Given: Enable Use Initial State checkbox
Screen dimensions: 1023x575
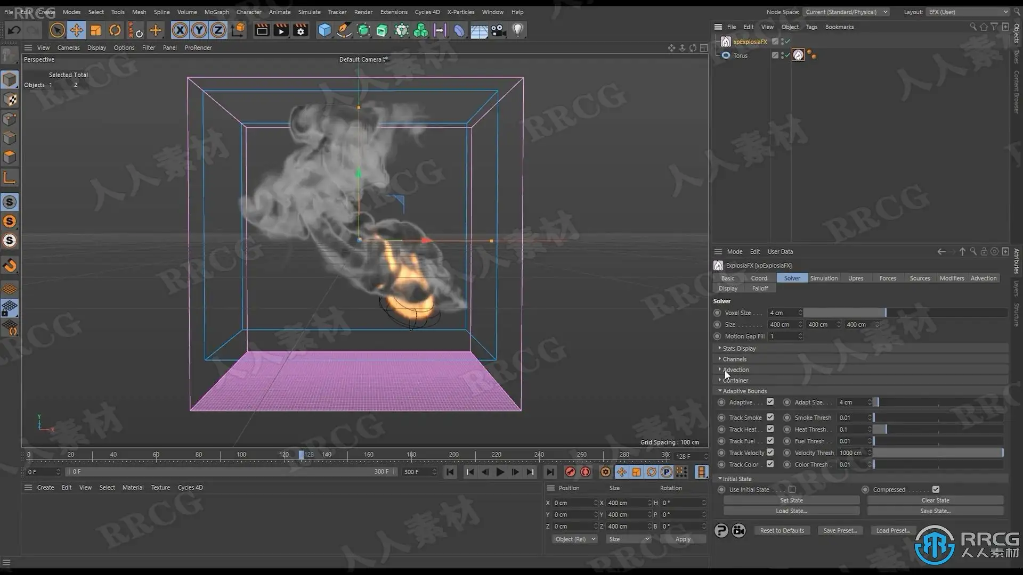Looking at the screenshot, I should click(792, 489).
